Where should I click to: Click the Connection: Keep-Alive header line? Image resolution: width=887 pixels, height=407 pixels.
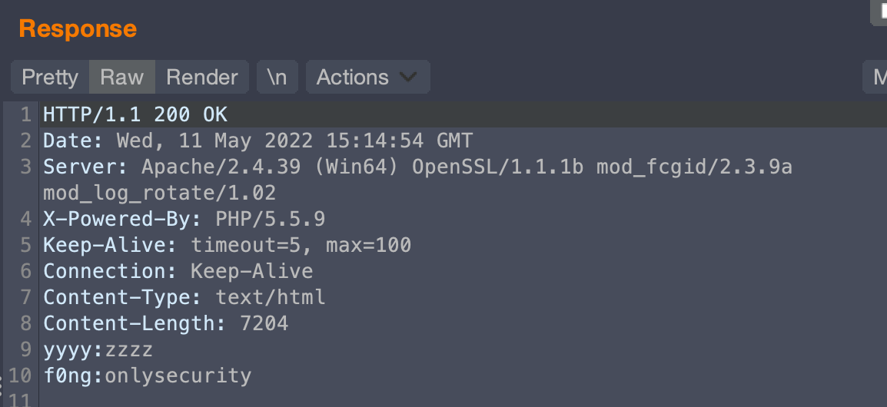tap(178, 271)
